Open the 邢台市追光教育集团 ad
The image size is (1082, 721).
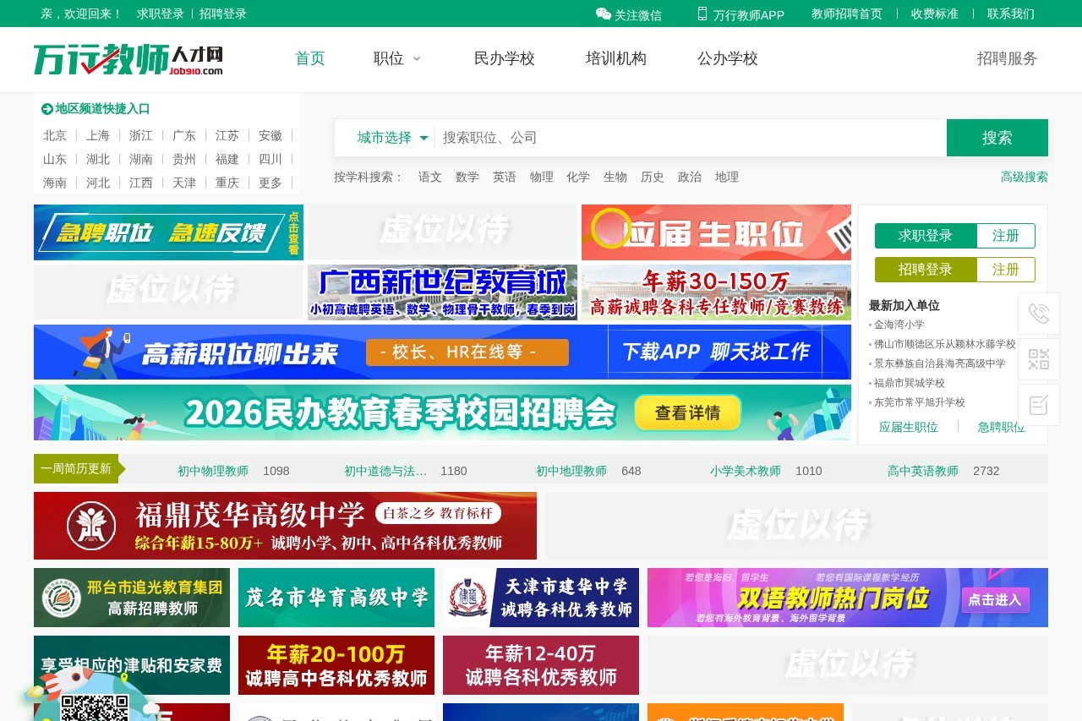[x=132, y=598]
